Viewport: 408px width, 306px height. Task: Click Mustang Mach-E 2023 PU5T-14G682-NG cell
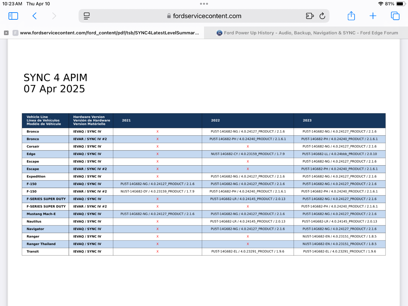point(340,214)
